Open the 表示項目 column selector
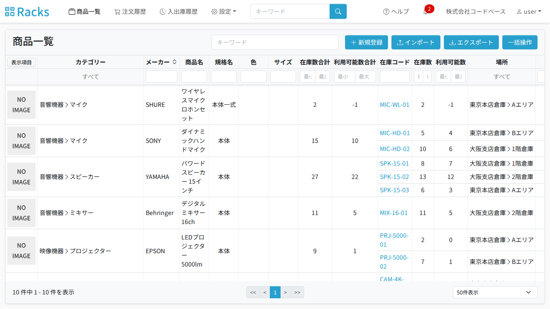The height and width of the screenshot is (309, 550). tap(21, 62)
